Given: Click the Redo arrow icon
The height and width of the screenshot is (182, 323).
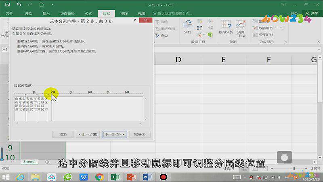Looking at the screenshot, I should pos(30,4).
